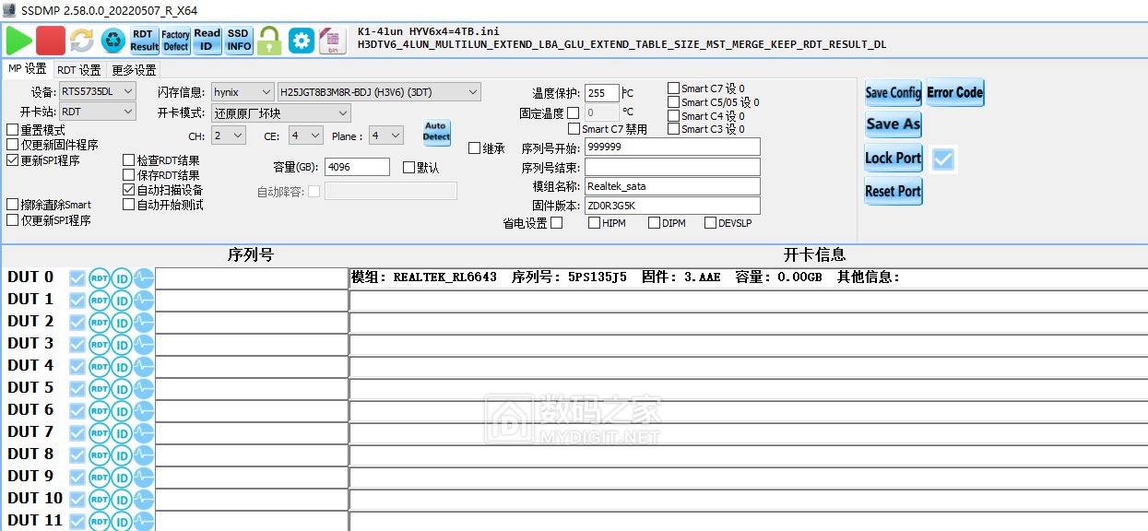Click the Read ID toolbar icon

[207, 41]
